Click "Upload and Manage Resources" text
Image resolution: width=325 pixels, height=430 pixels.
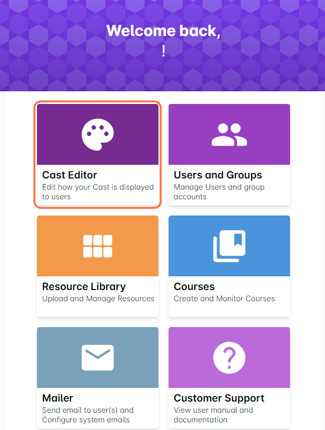pos(98,298)
